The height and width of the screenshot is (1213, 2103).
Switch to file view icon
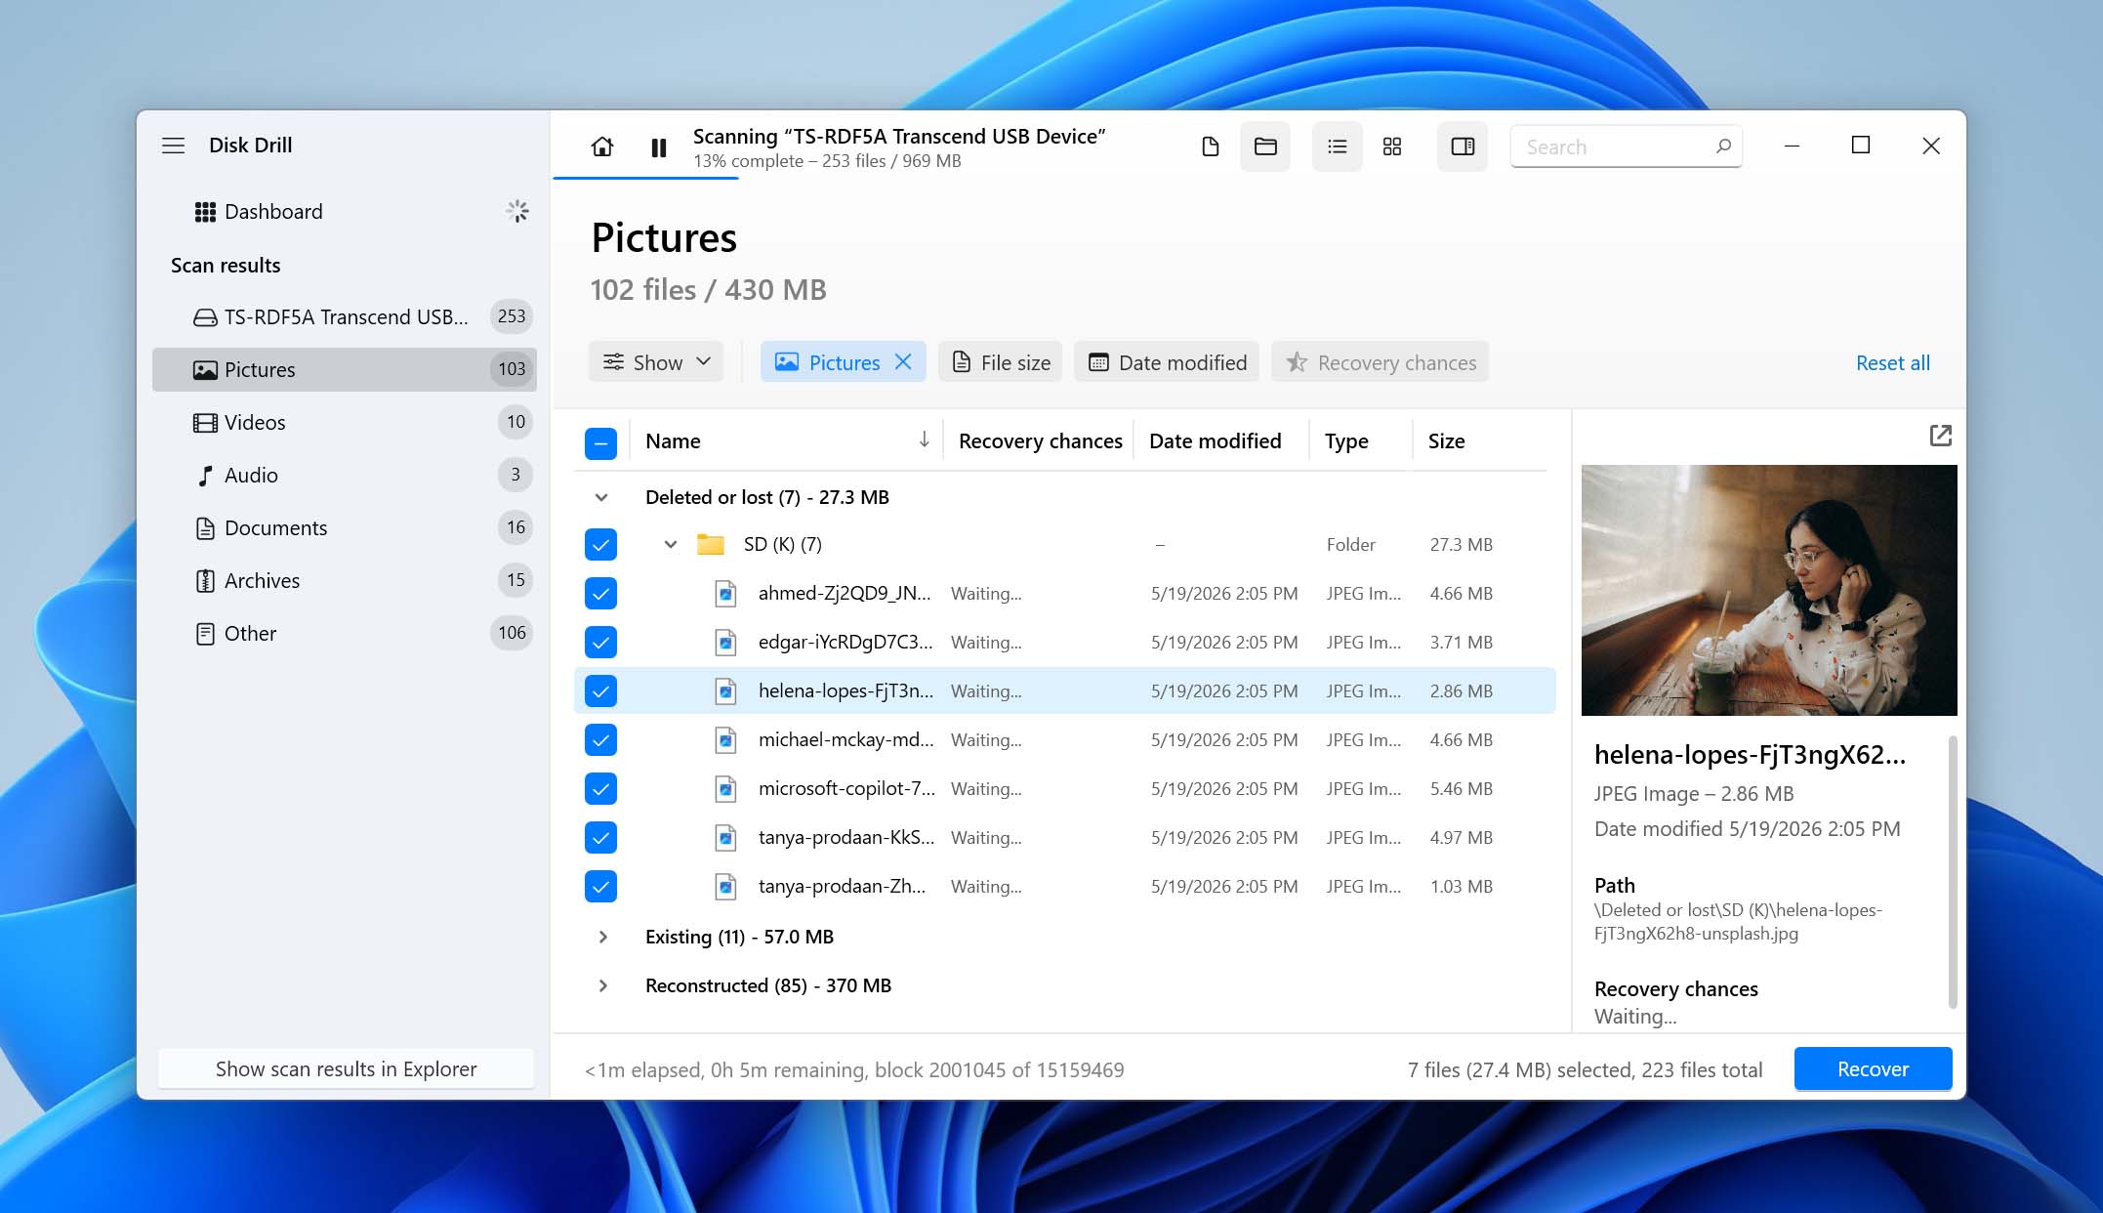[x=1211, y=146]
